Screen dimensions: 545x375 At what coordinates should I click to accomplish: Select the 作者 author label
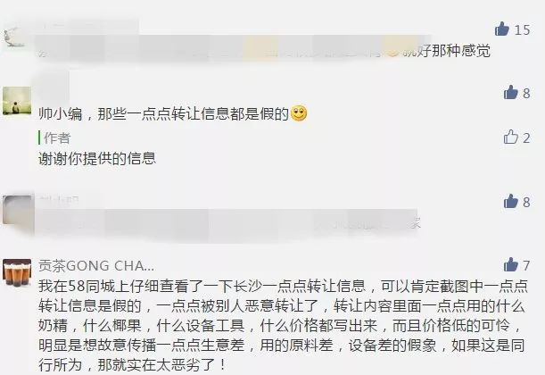[x=57, y=138]
